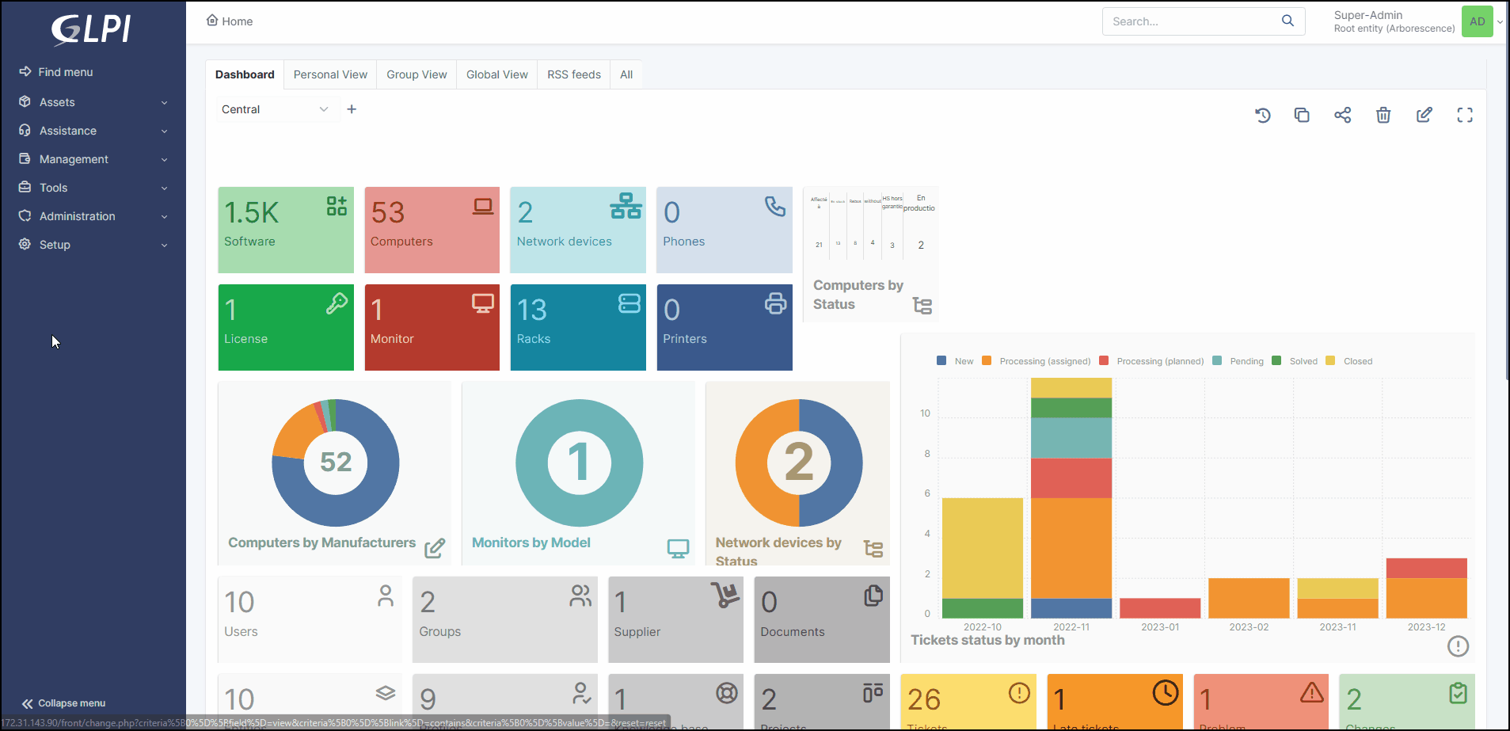Screen dimensions: 1510x731
Task: Toggle Processing (planned) legend entry
Action: coord(1151,361)
